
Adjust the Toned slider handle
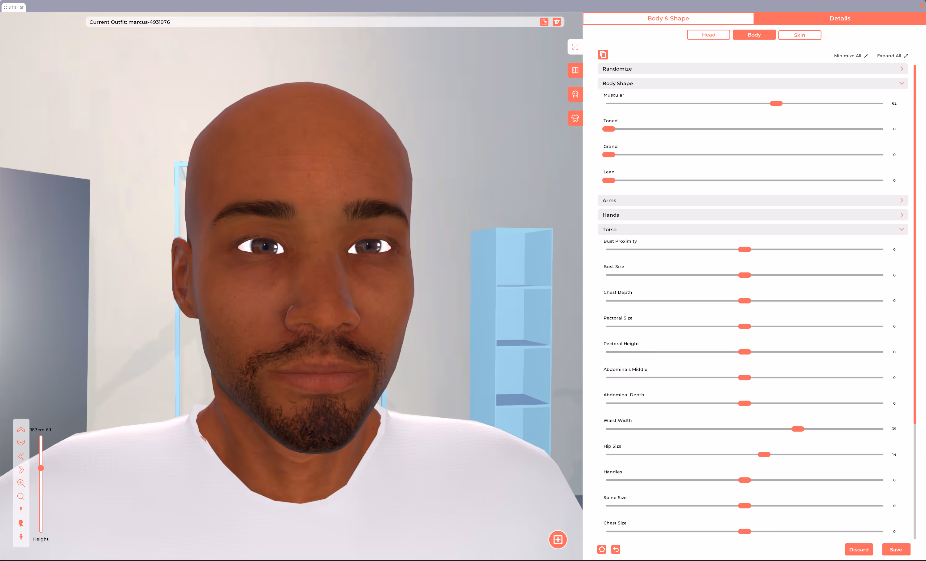[x=608, y=129]
